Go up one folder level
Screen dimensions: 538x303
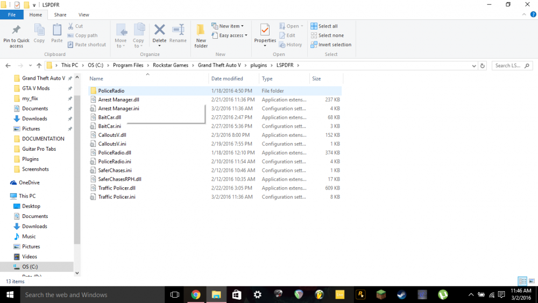coord(39,66)
